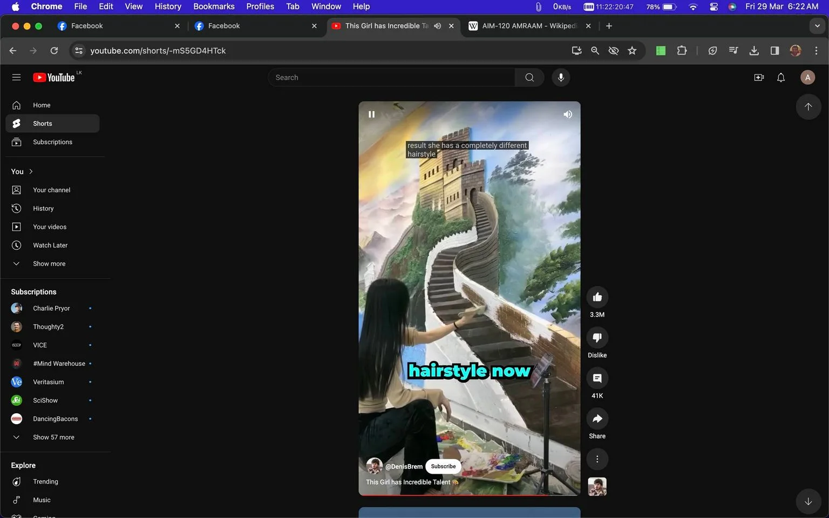Open Thoughty2 subscription
Image resolution: width=829 pixels, height=518 pixels.
coord(52,326)
